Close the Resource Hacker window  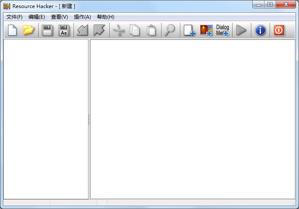(286, 5)
